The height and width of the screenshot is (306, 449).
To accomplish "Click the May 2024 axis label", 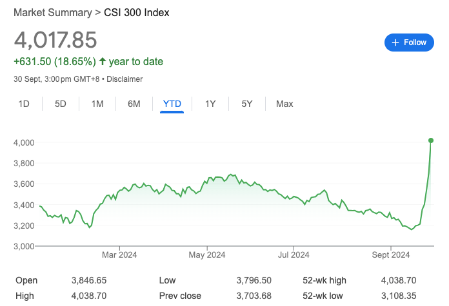I will [x=206, y=255].
